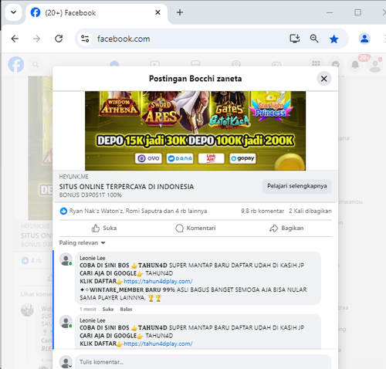This screenshot has width=386, height=369.
Task: Open the Messenger icon
Action: pyautogui.click(x=335, y=64)
